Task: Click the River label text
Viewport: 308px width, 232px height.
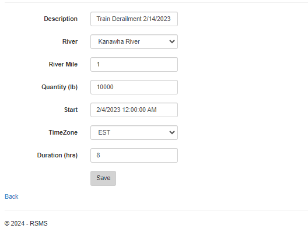Action: (x=70, y=41)
